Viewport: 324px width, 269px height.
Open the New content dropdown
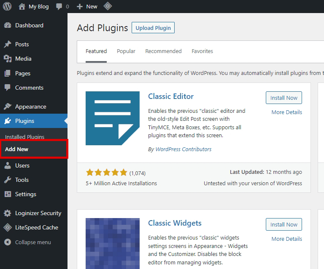click(87, 6)
